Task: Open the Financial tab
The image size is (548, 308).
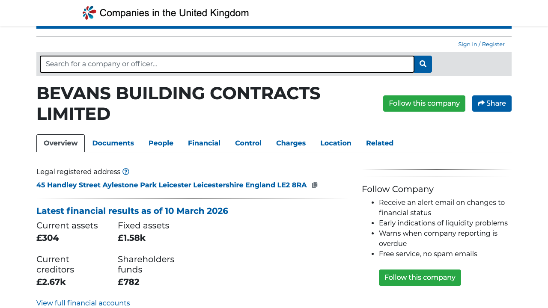Action: (x=204, y=143)
